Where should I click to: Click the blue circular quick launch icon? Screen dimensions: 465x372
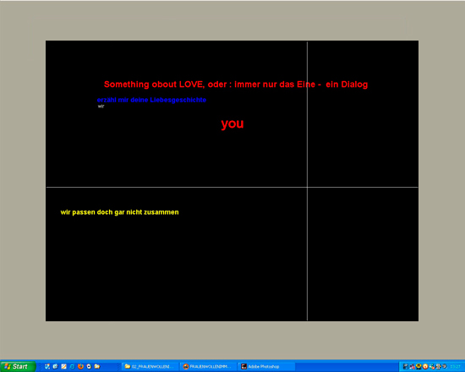[x=72, y=366]
